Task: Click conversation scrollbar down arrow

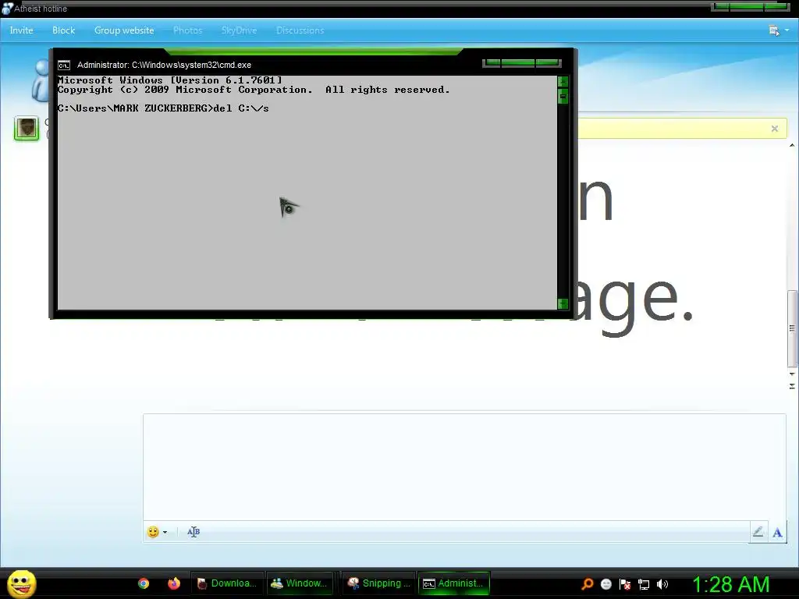Action: coord(792,374)
